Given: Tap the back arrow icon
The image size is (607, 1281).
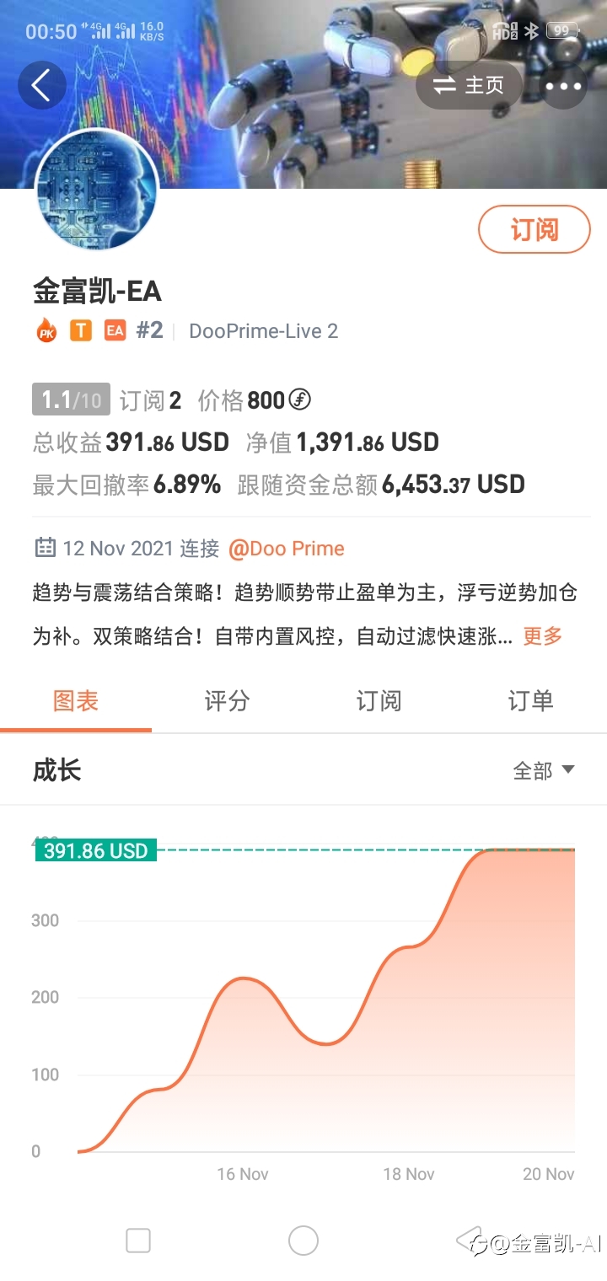Looking at the screenshot, I should click(x=41, y=85).
